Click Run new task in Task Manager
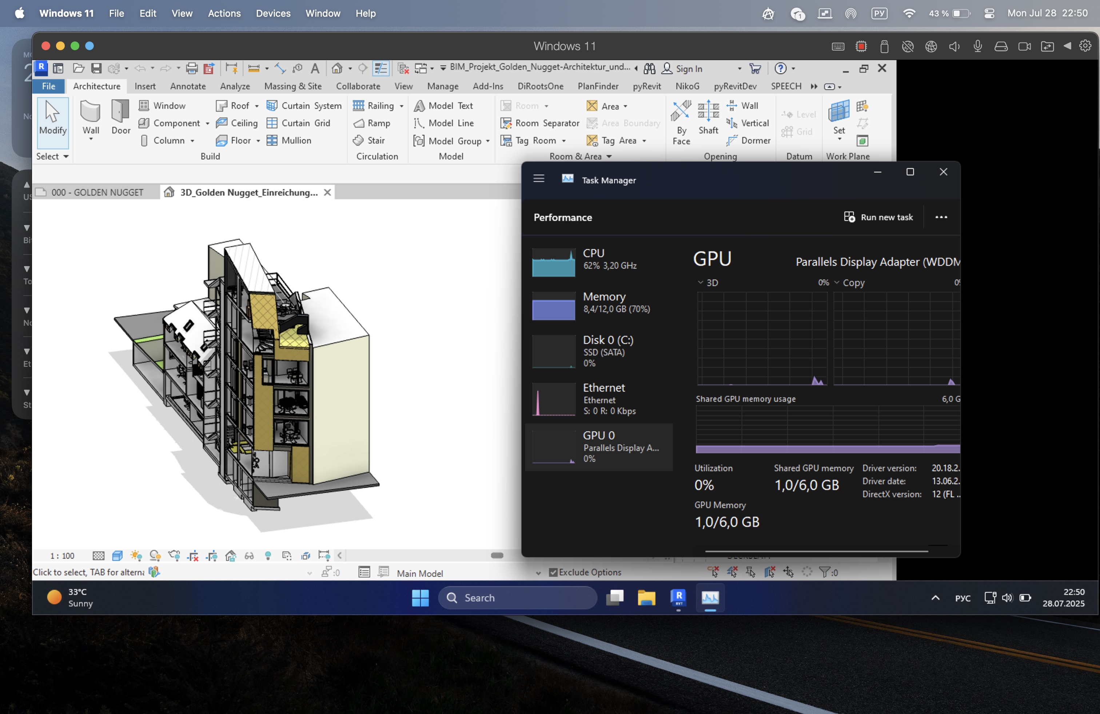 pyautogui.click(x=878, y=217)
